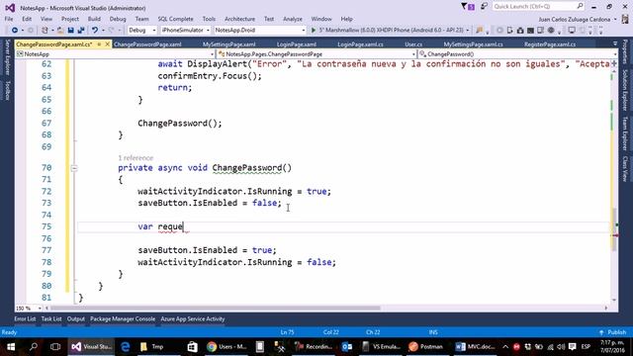Image resolution: width=633 pixels, height=356 pixels.
Task: Open the Output panel
Action: 76,318
